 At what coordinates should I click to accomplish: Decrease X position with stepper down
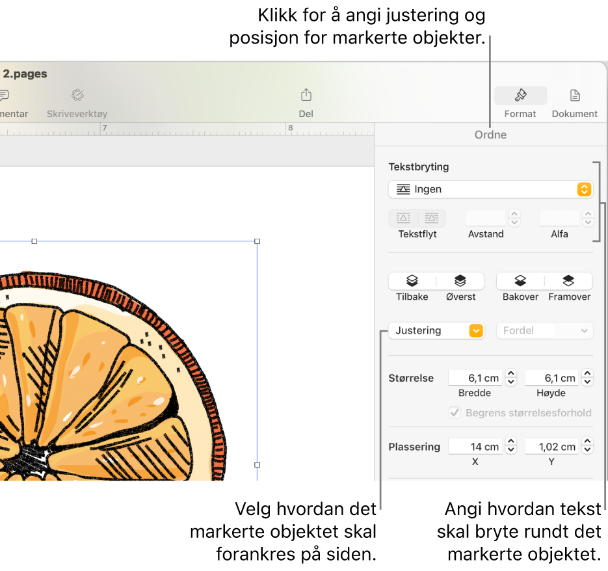(511, 450)
